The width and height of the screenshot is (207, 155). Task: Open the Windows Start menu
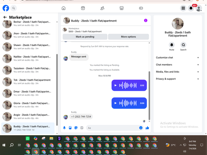tap(4, 145)
